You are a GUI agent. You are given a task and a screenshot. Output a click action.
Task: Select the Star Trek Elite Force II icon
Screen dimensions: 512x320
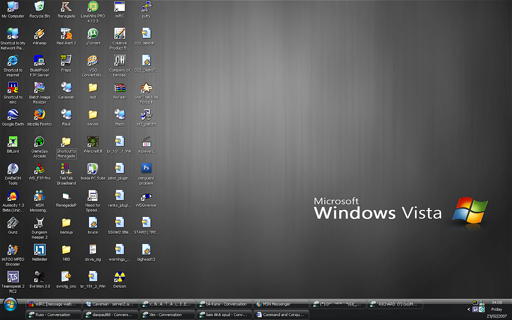tap(146, 88)
